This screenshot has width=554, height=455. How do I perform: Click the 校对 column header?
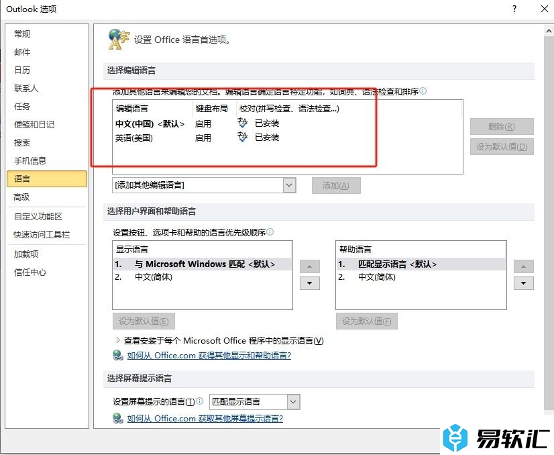(289, 109)
